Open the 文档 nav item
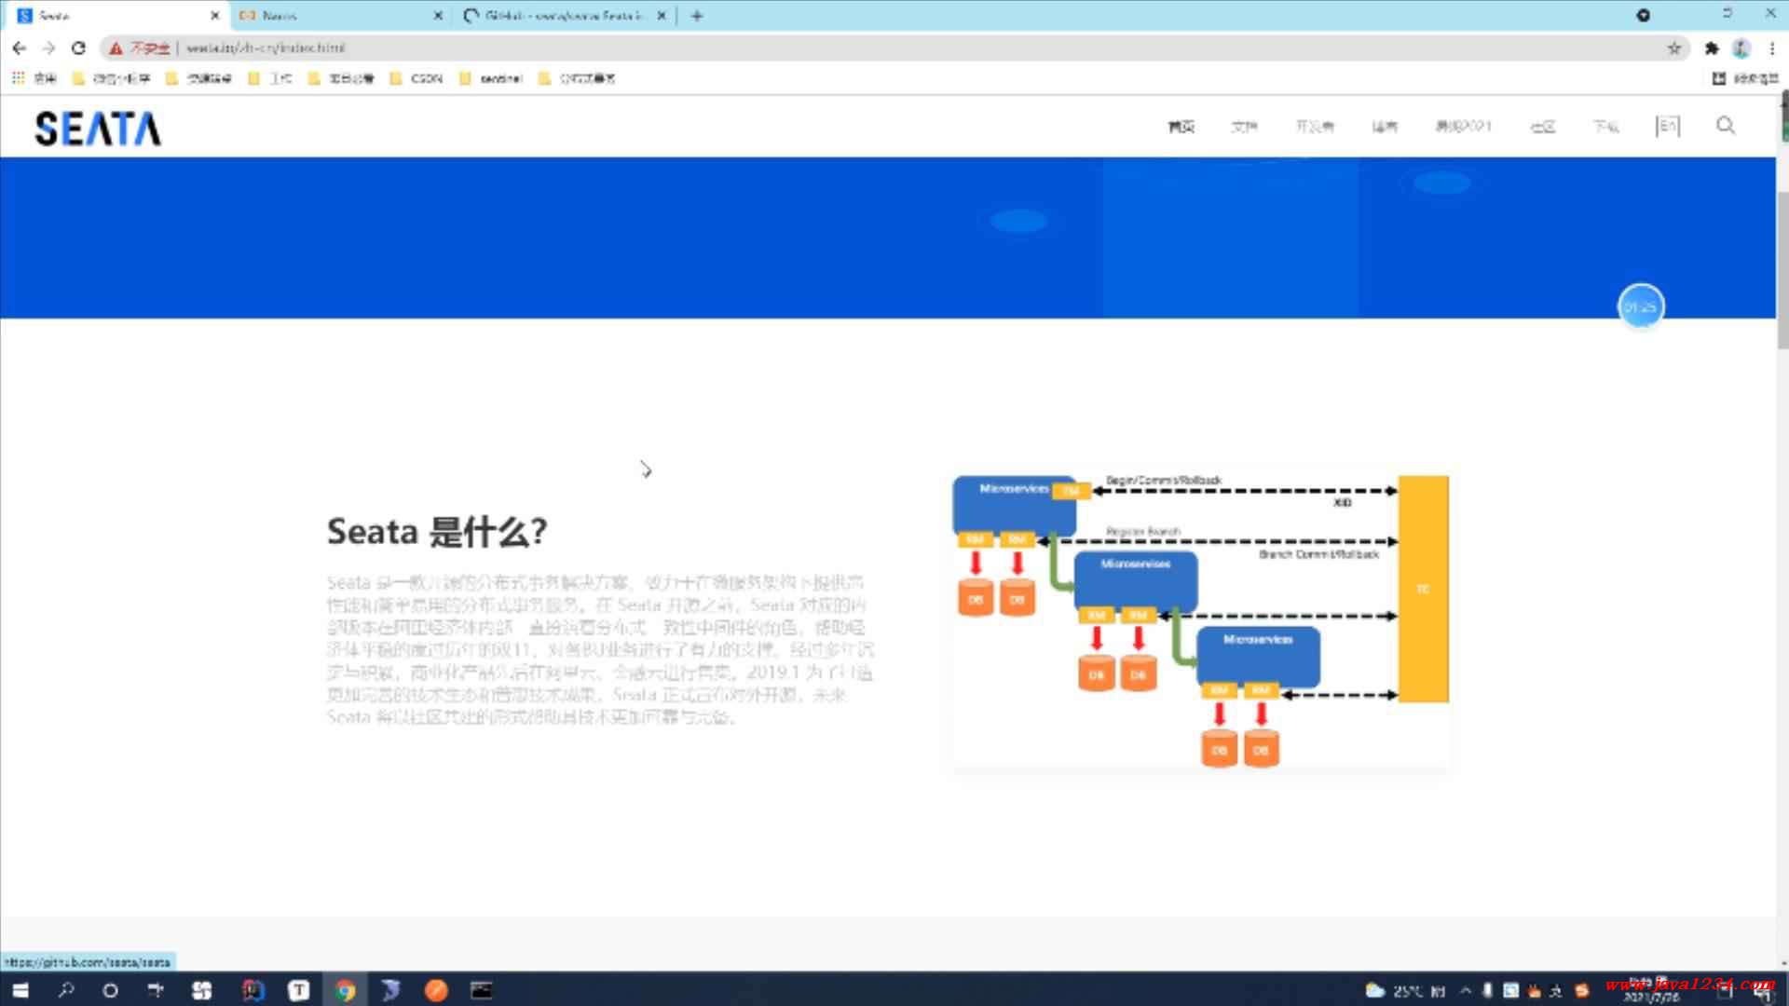Viewport: 1789px width, 1006px height. pyautogui.click(x=1244, y=126)
